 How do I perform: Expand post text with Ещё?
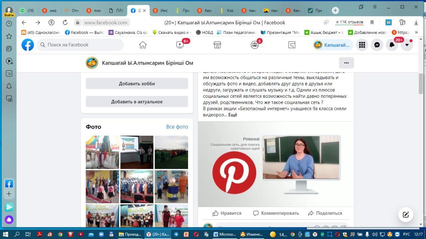pos(233,115)
